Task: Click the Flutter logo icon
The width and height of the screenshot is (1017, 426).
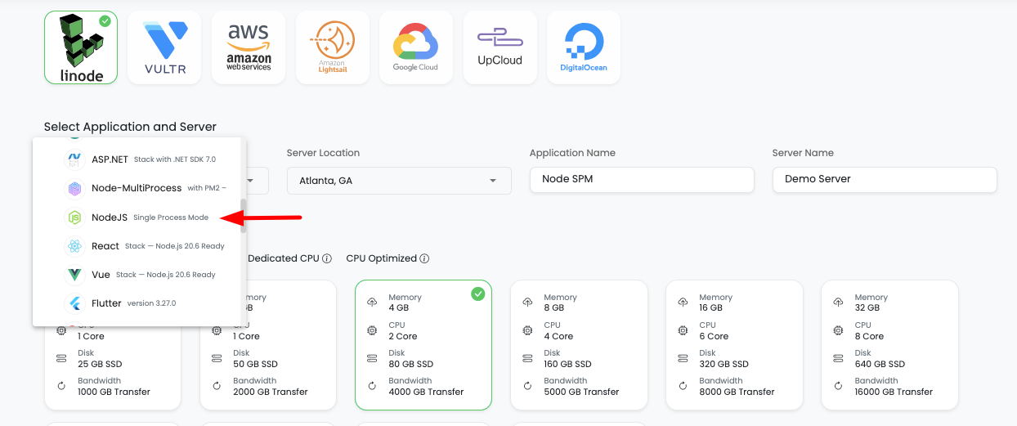Action: [74, 303]
